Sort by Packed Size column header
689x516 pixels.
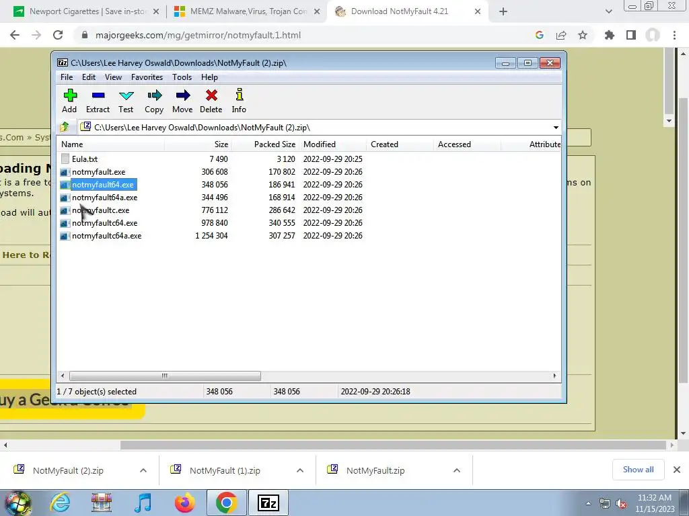pos(265,144)
